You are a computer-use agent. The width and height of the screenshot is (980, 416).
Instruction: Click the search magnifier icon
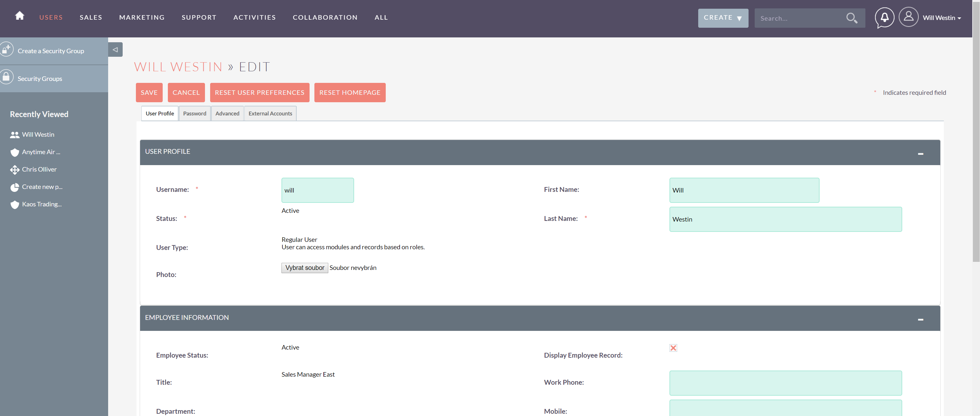pos(852,18)
